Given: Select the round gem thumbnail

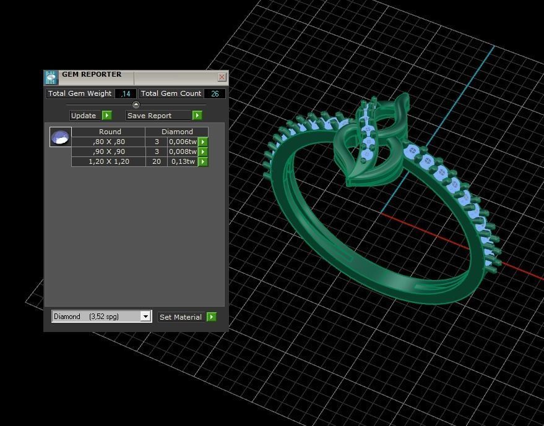Looking at the screenshot, I should [x=61, y=137].
